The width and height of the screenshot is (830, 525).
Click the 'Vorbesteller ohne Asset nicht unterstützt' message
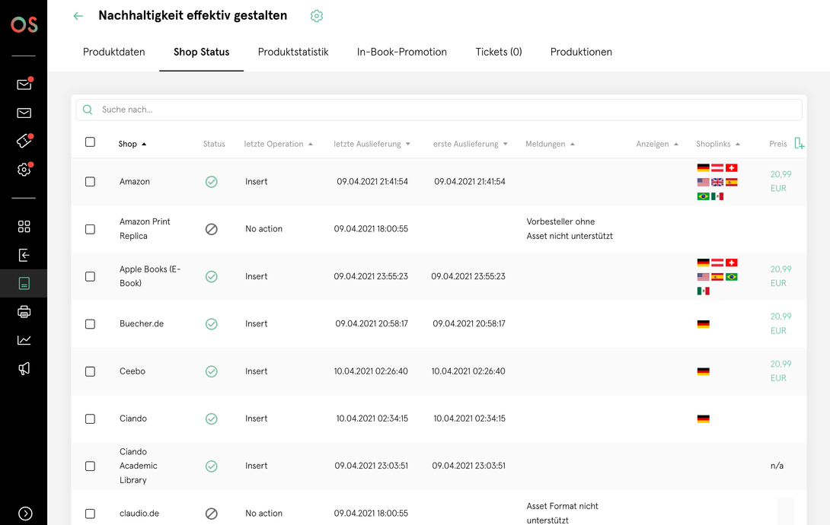[570, 229]
